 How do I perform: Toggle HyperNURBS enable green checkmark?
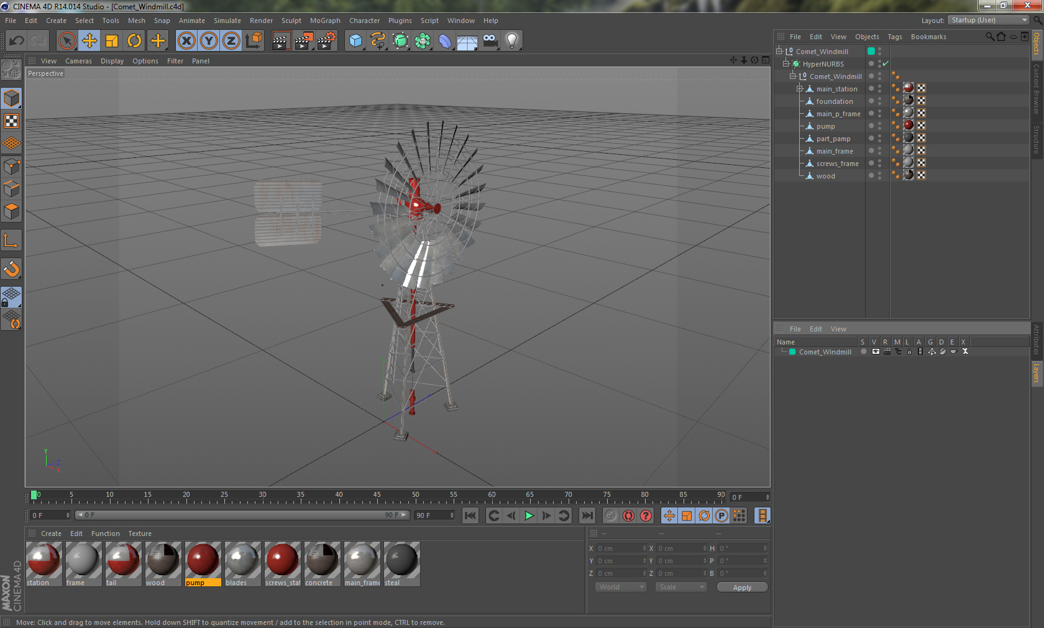point(886,63)
